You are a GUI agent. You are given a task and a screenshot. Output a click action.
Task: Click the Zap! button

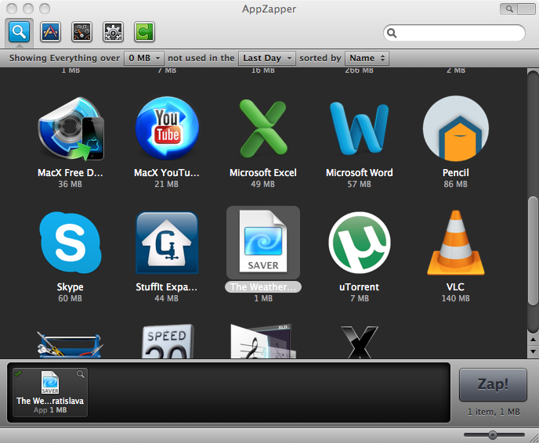click(x=493, y=384)
